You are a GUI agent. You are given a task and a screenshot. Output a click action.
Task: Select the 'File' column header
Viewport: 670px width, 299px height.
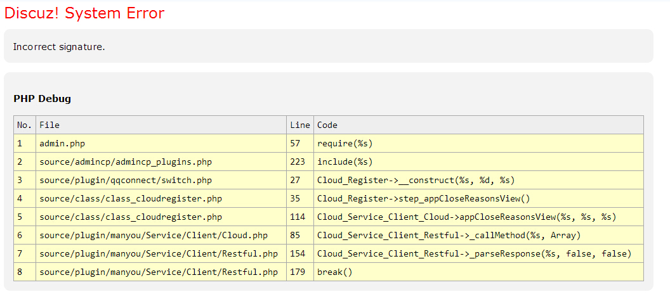[x=49, y=125]
